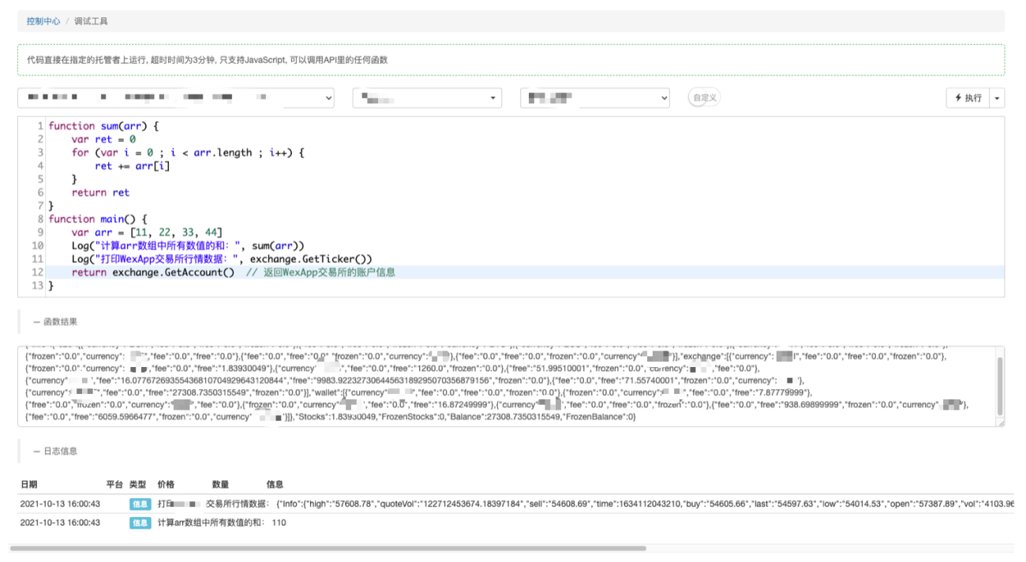This screenshot has width=1026, height=562.
Task: Click the 日志信息 section header
Action: (55, 451)
